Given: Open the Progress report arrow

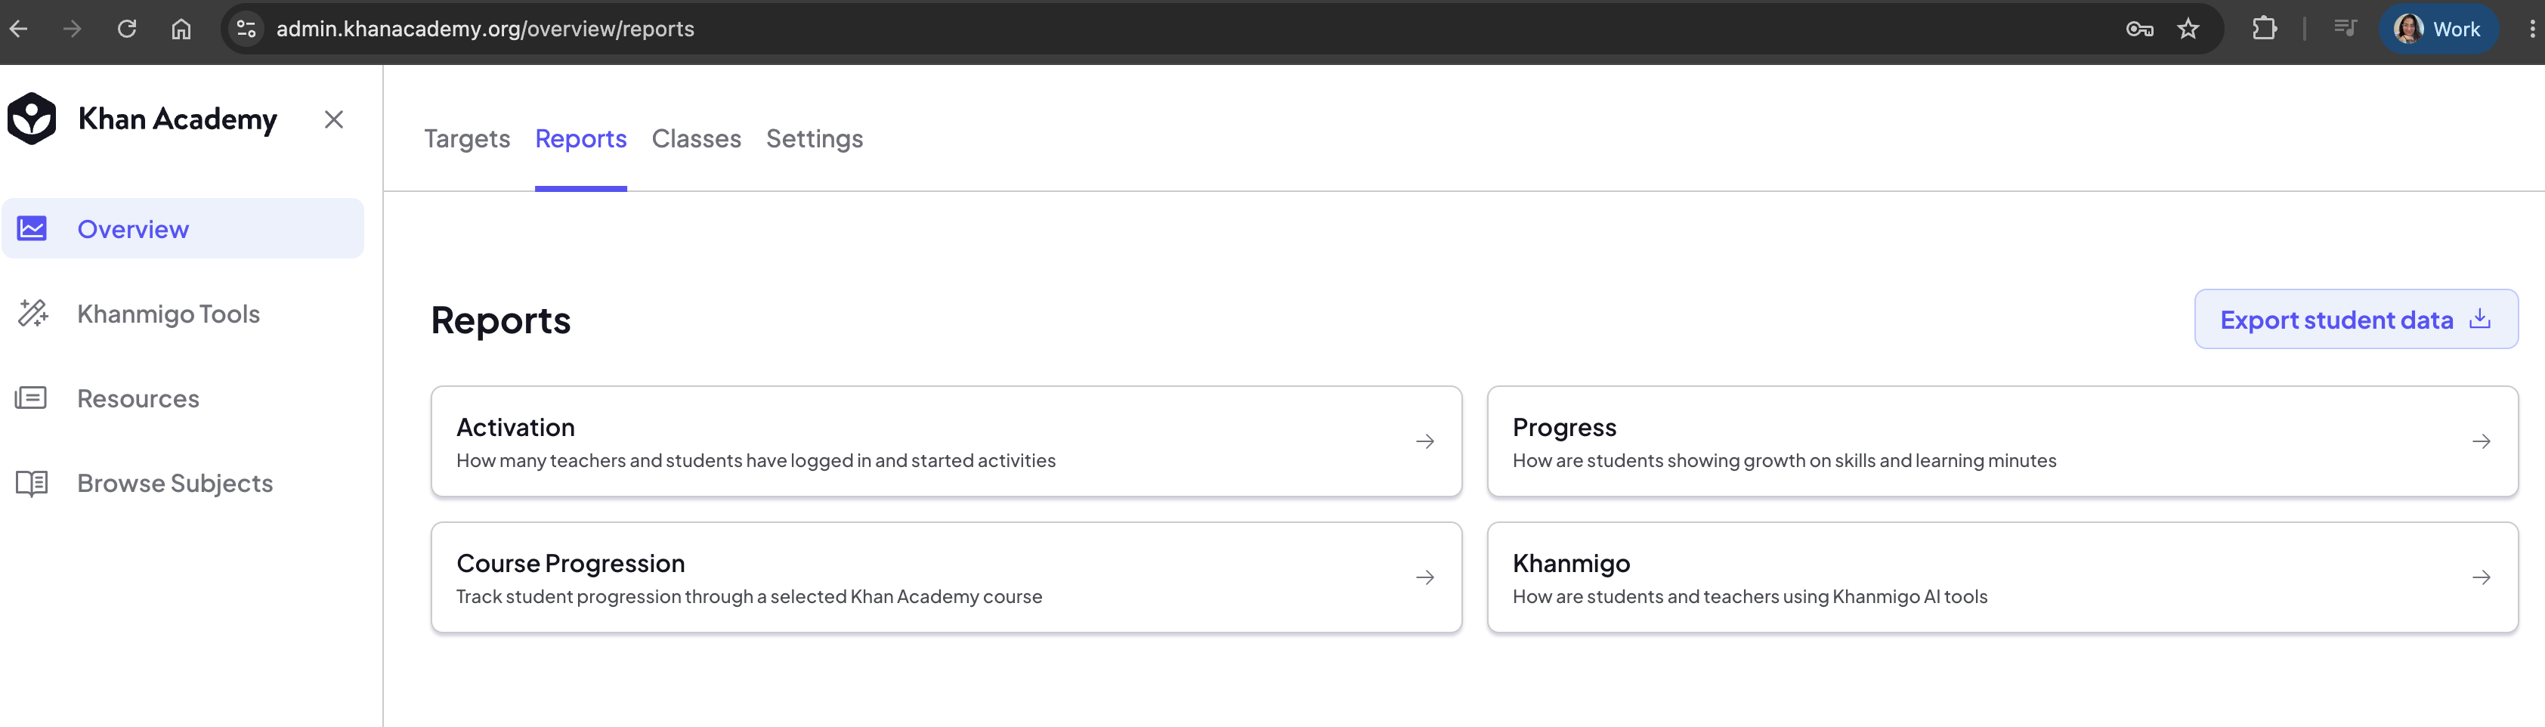Looking at the screenshot, I should click(x=2481, y=441).
